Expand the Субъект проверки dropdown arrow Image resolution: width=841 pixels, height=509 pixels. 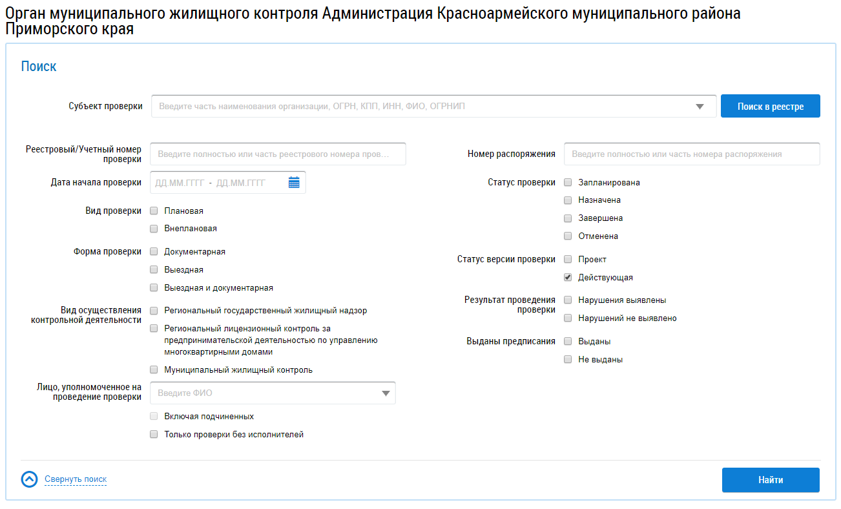(x=700, y=107)
